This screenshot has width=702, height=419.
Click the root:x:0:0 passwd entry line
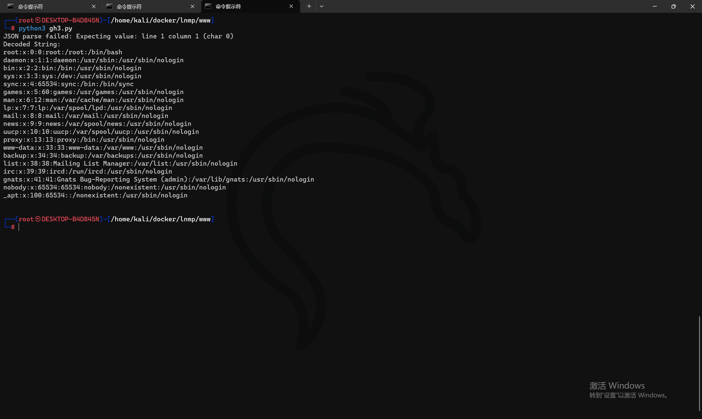63,52
